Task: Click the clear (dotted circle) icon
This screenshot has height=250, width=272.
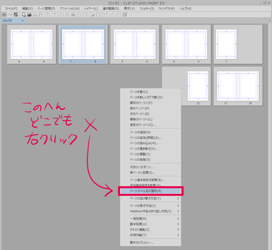Action: coord(61,15)
